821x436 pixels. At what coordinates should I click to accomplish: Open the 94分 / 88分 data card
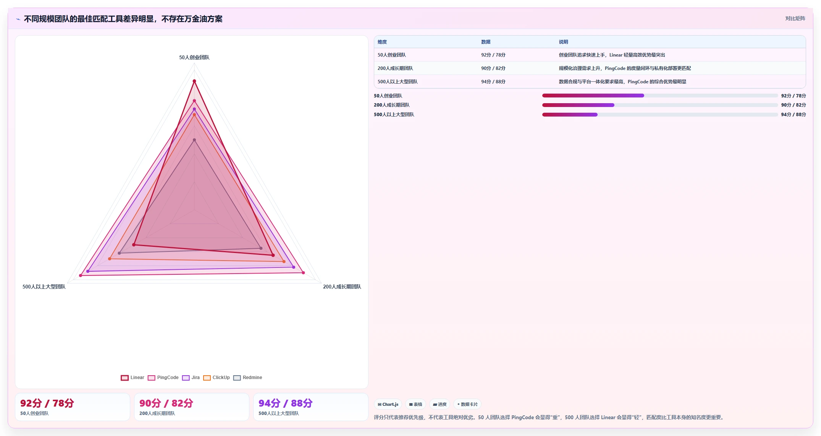pos(311,407)
